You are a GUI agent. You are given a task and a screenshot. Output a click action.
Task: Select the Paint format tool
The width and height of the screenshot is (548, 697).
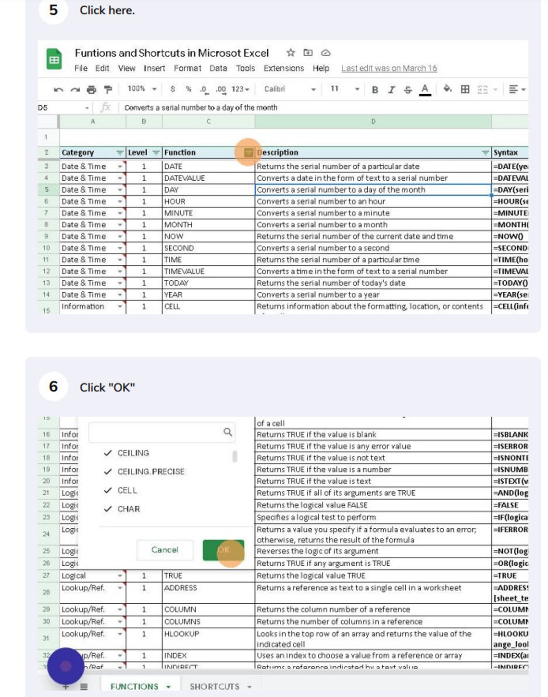tap(107, 88)
